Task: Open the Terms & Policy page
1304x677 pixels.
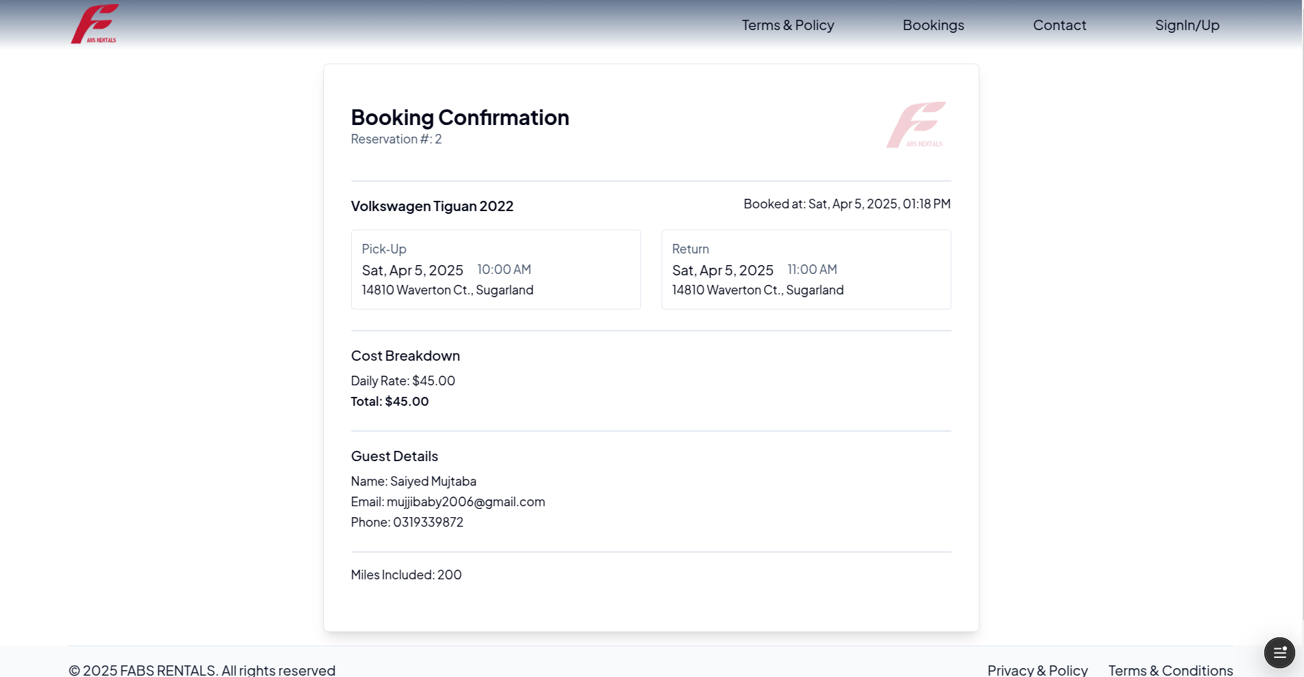Action: pos(788,25)
